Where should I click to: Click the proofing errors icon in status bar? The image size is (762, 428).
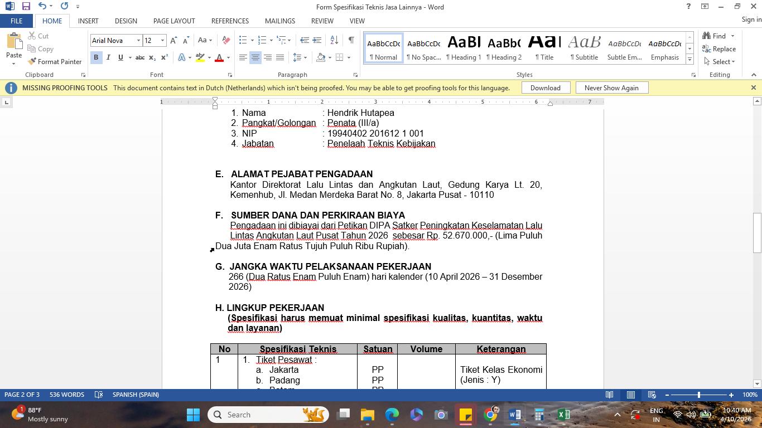[99, 395]
